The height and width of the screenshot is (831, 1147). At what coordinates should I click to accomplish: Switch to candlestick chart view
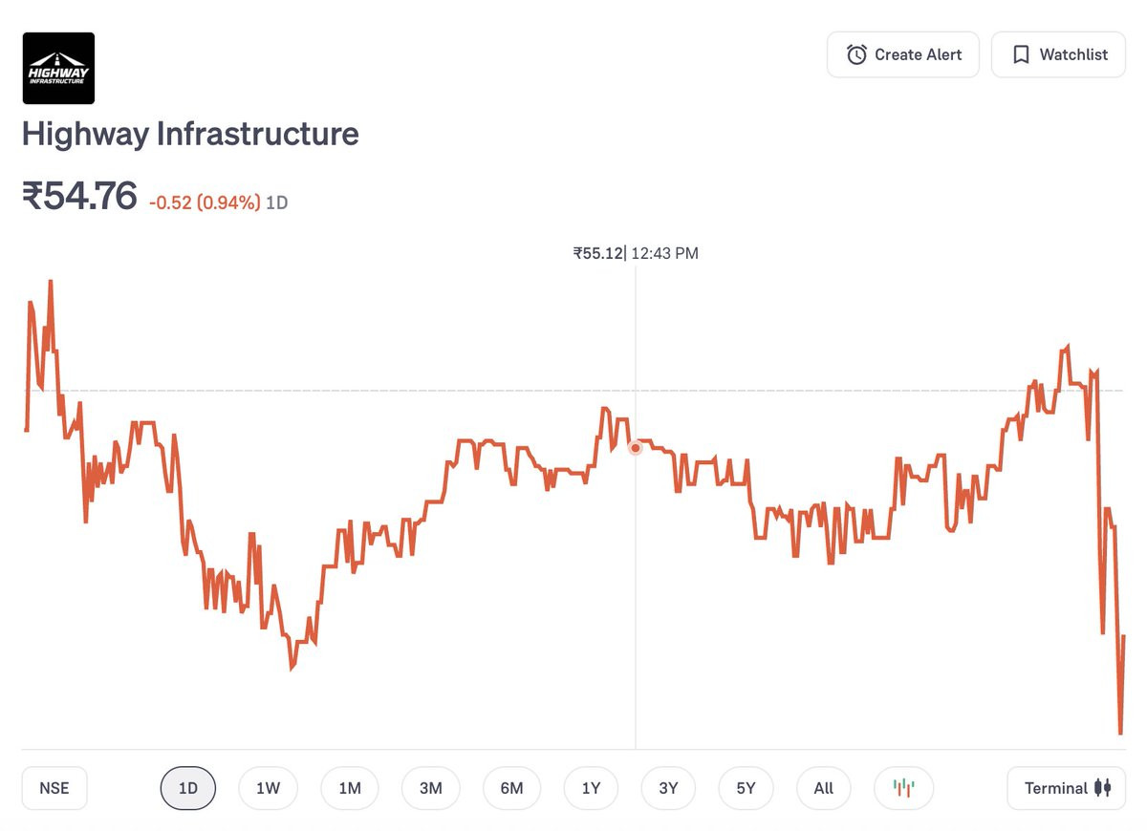pyautogui.click(x=903, y=788)
